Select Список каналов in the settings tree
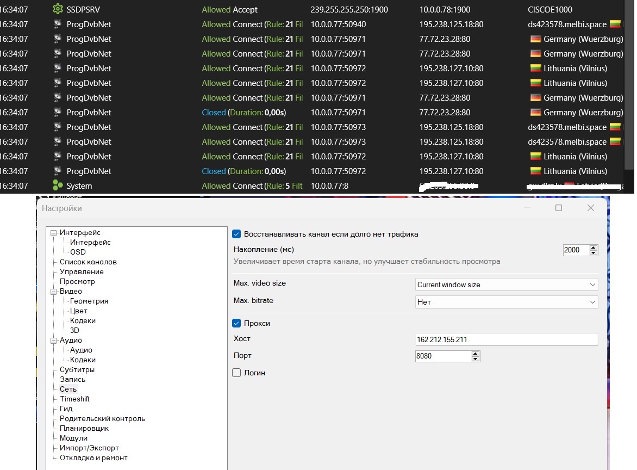 pyautogui.click(x=88, y=262)
